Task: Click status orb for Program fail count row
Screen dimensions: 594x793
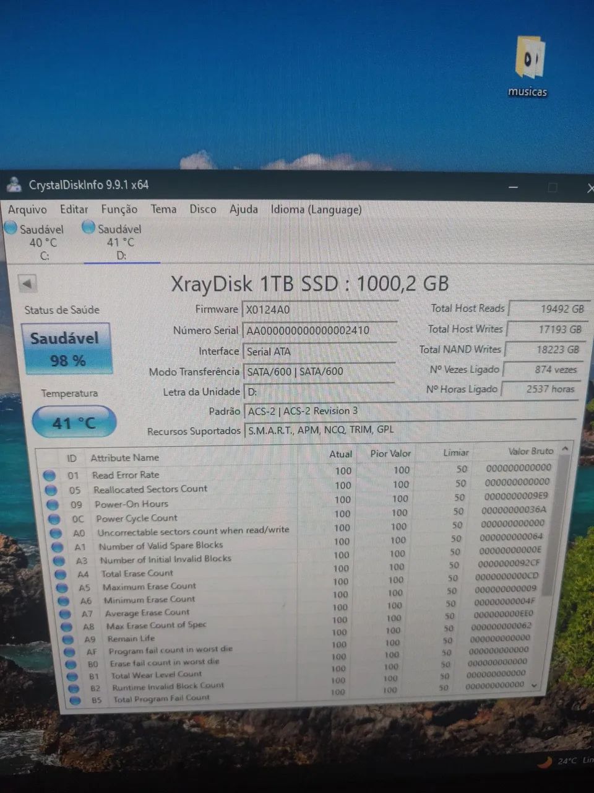Action: coord(70,652)
